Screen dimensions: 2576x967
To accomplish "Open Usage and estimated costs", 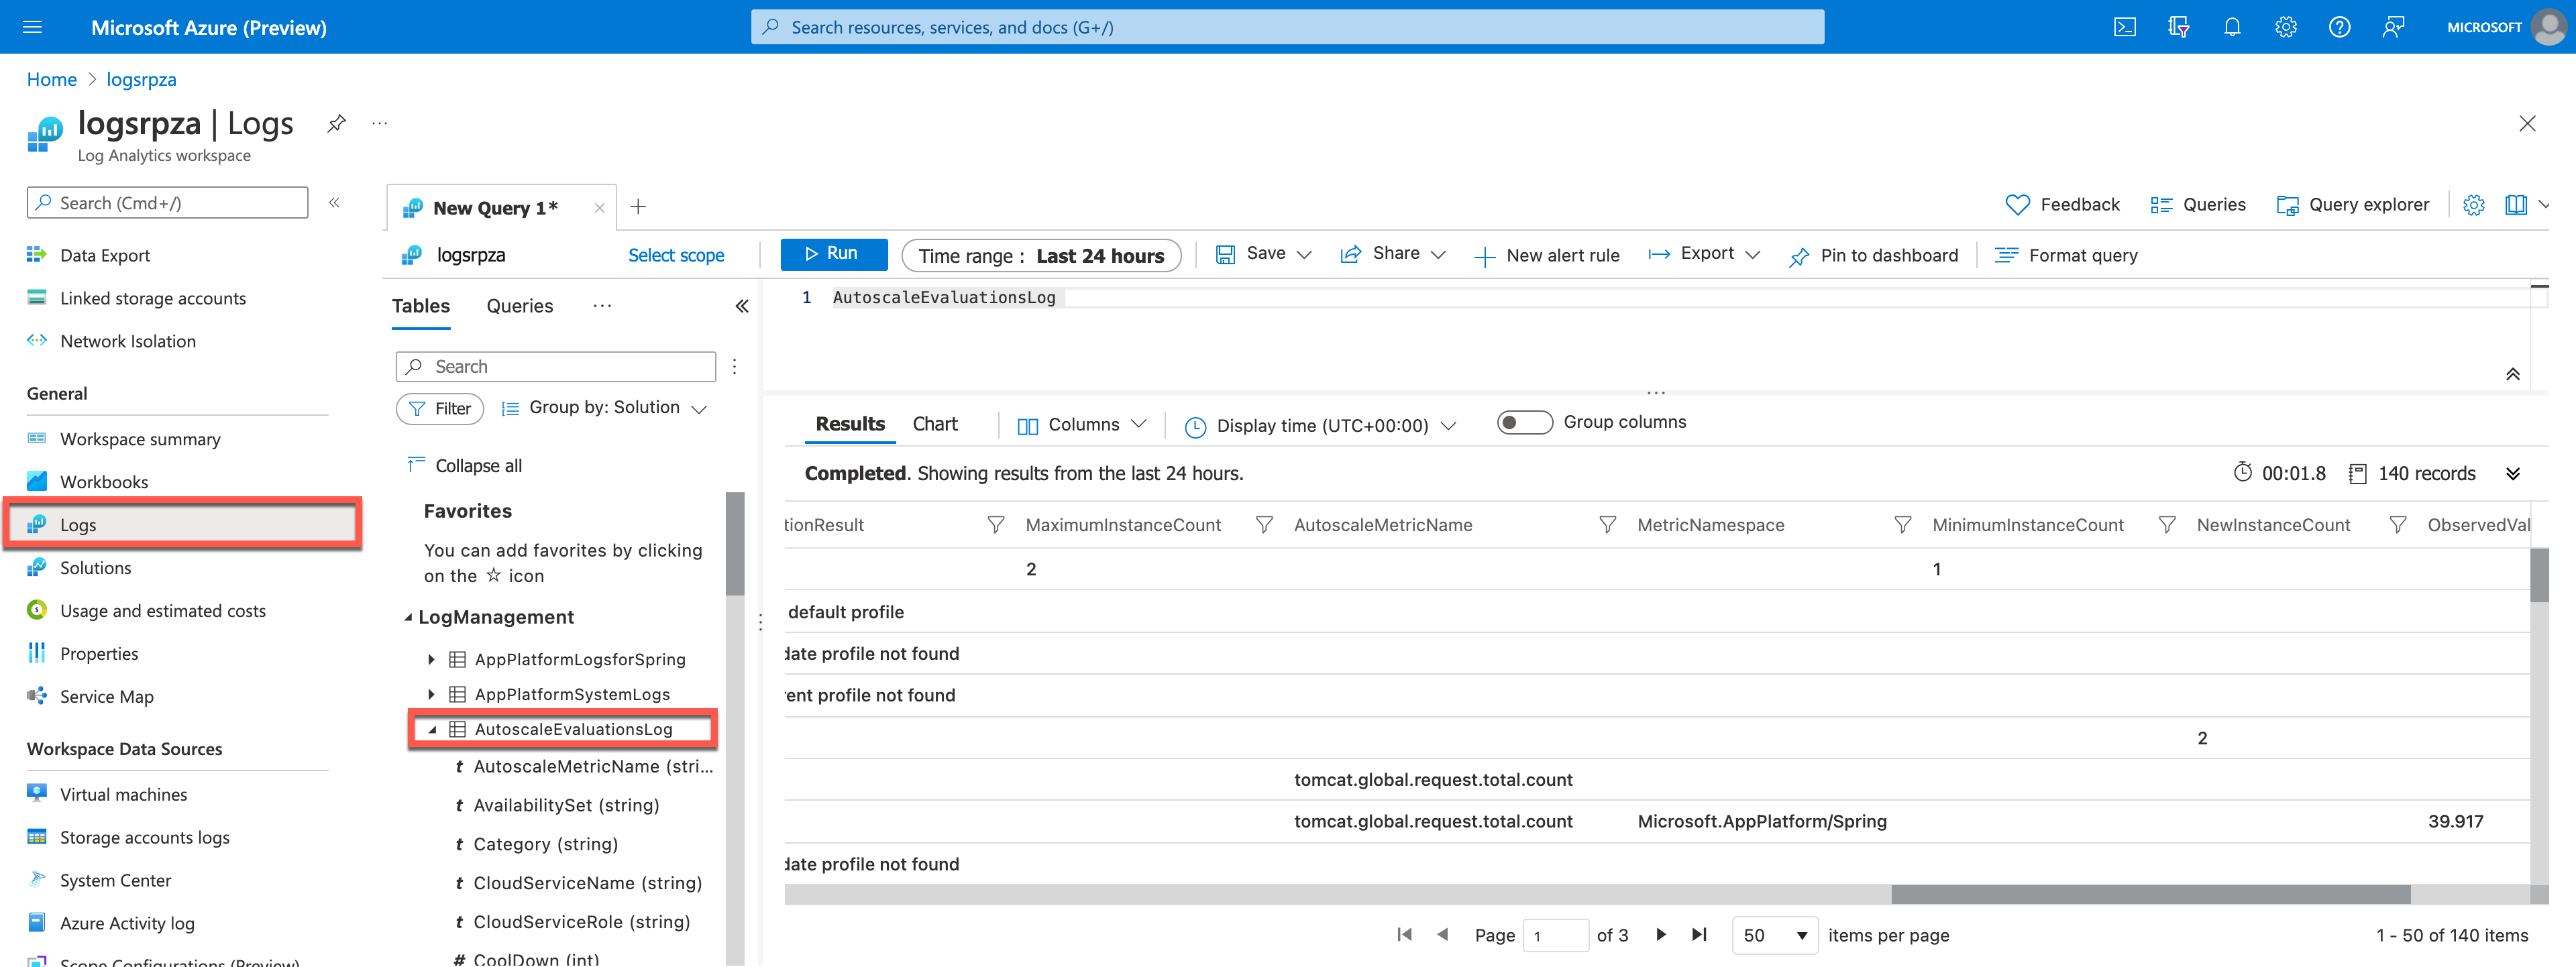I will (x=163, y=611).
